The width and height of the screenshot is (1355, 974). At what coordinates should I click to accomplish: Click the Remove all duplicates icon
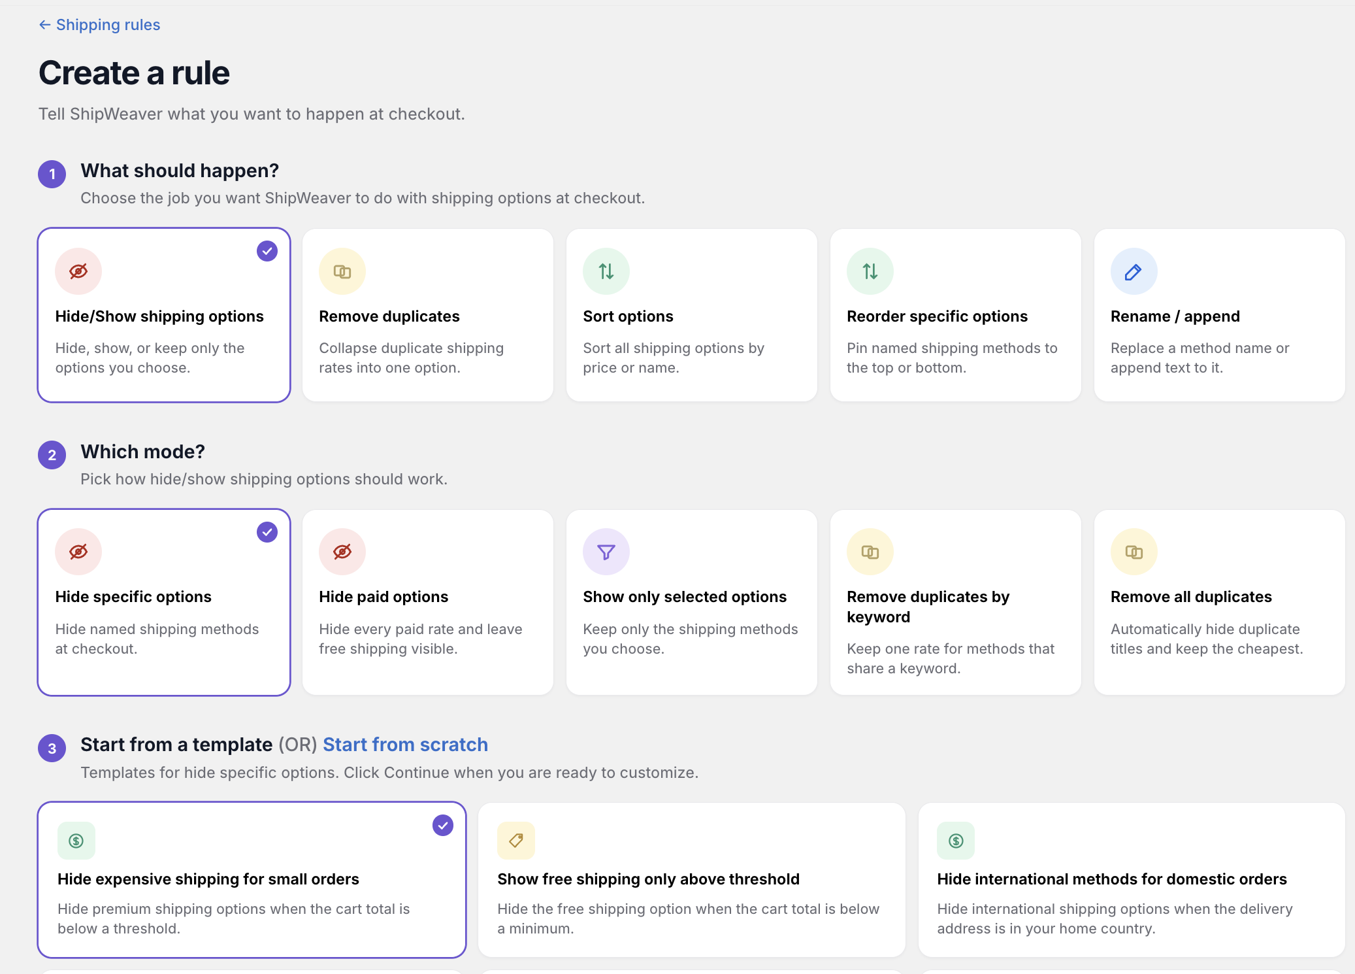click(1134, 552)
